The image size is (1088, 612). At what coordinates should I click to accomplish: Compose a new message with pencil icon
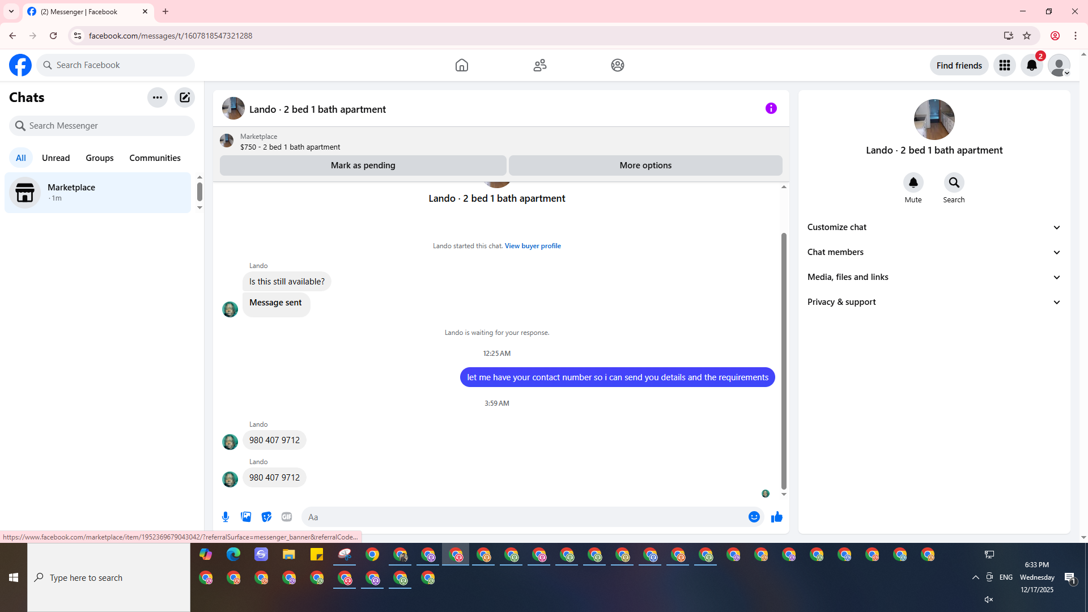click(x=185, y=97)
